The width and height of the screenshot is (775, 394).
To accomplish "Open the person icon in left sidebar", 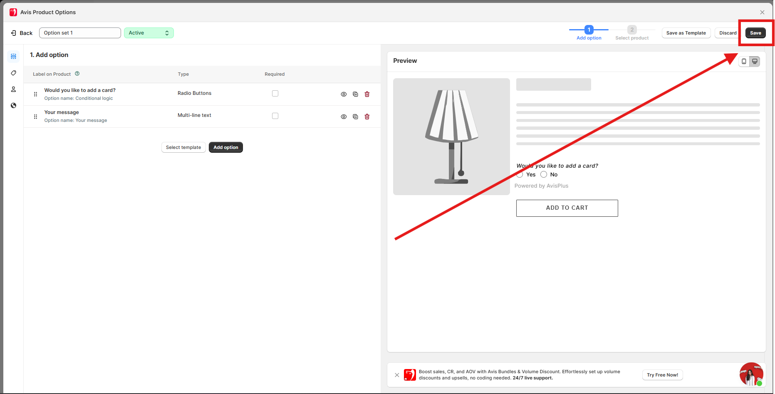I will (13, 89).
